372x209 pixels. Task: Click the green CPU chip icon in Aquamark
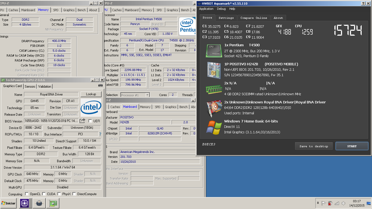(214, 51)
